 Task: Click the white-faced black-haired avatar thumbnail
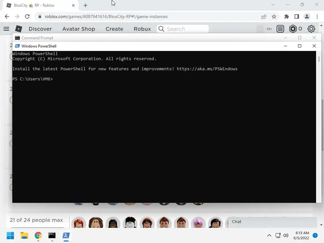point(130,222)
